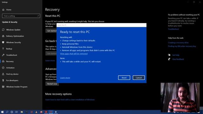The width and height of the screenshot is (203, 114).
Task: Click the Give feedback link
Action: [x=178, y=59]
